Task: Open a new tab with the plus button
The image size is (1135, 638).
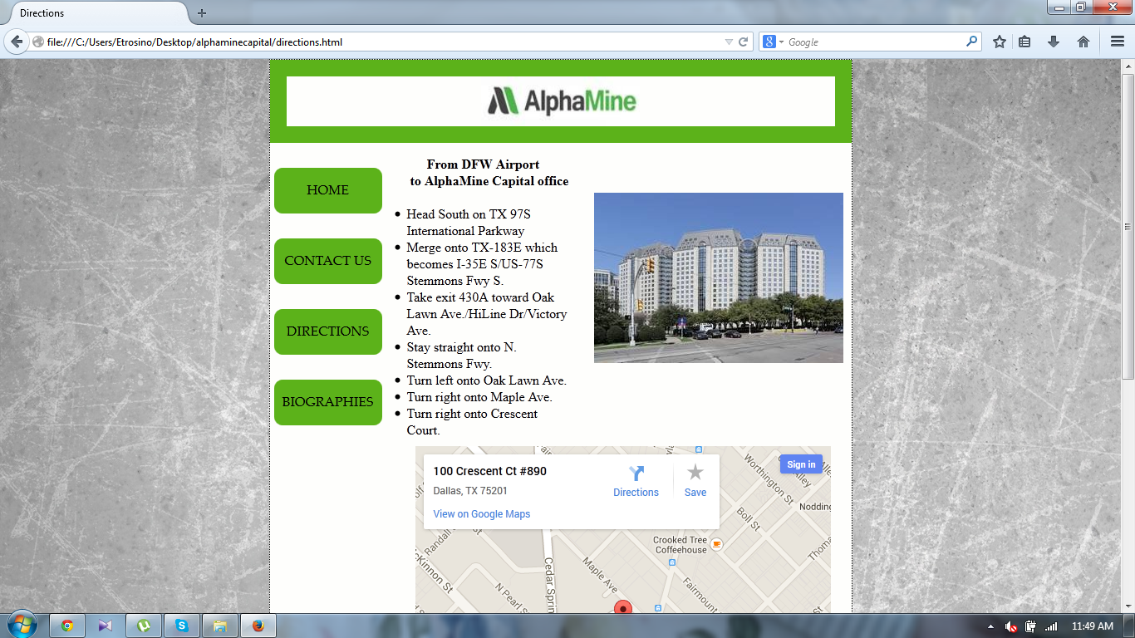Action: (x=202, y=13)
